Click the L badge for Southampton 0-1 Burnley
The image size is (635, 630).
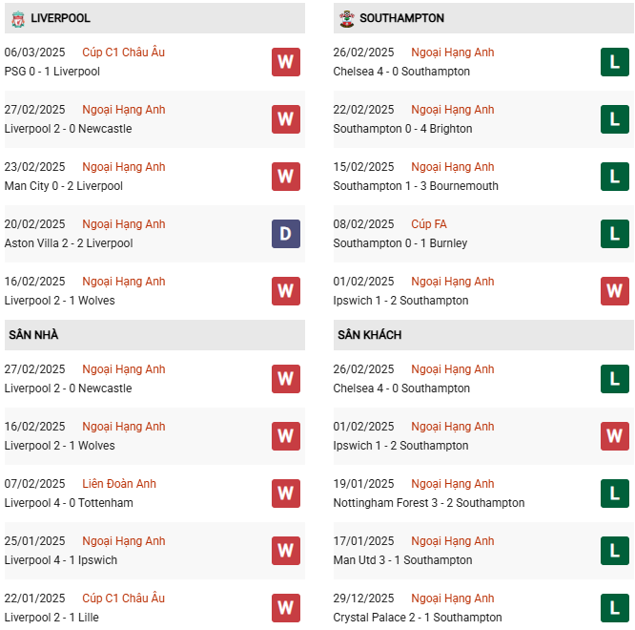[x=615, y=234]
